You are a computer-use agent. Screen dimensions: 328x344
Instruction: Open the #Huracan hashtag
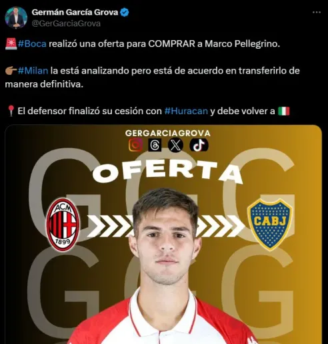point(186,111)
